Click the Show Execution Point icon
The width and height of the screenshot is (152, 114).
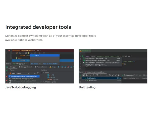58,67
